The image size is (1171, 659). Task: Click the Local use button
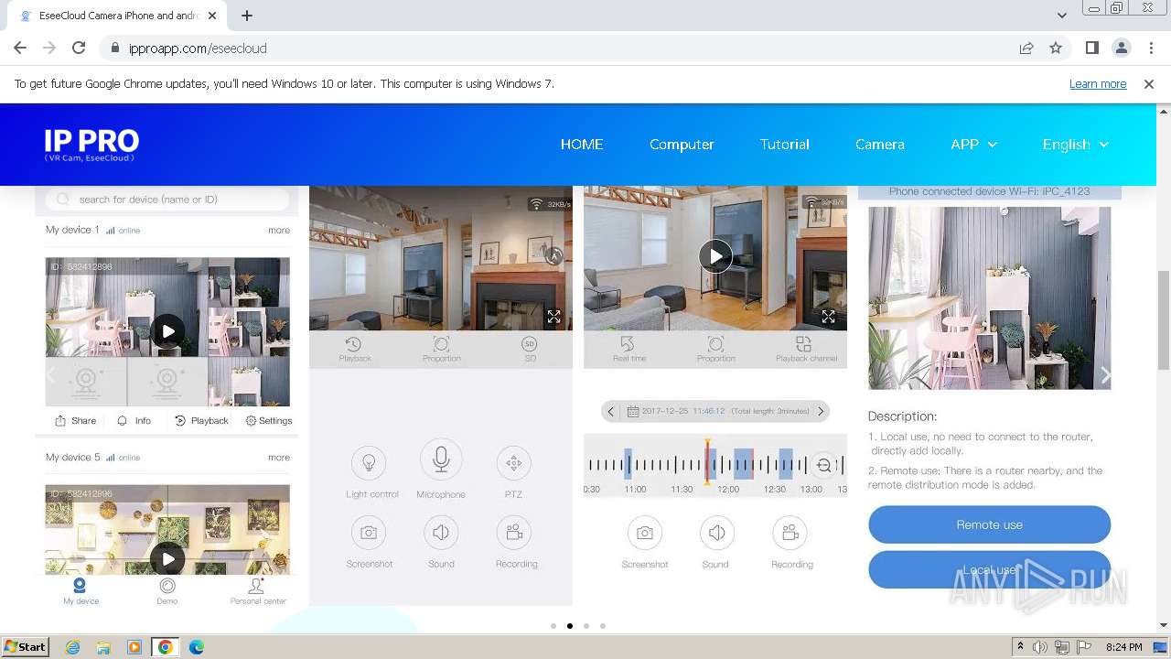click(x=989, y=569)
